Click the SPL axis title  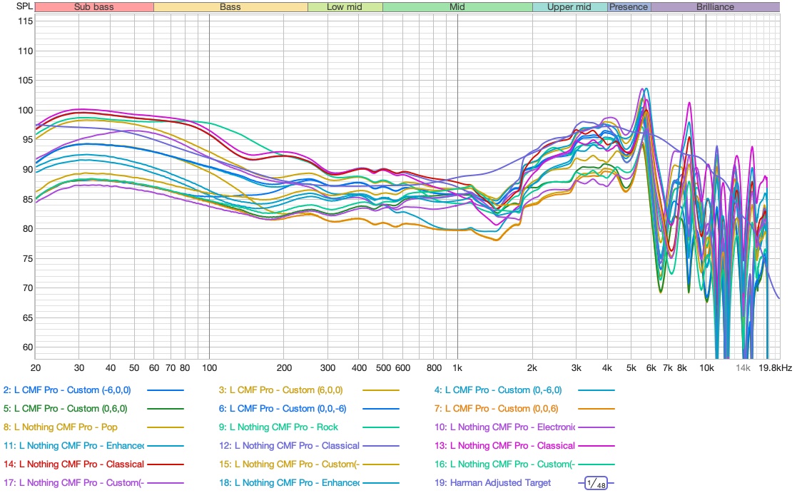click(24, 6)
